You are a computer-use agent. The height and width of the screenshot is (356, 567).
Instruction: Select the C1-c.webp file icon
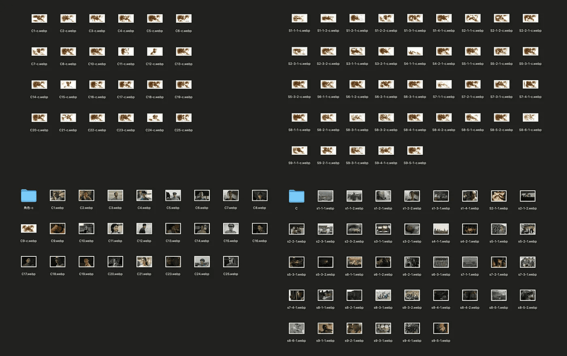[x=39, y=19]
